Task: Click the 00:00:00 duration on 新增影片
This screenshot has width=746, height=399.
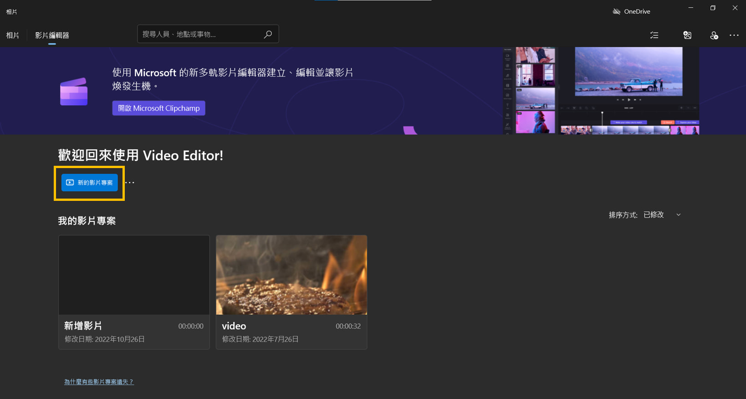Action: (x=191, y=326)
